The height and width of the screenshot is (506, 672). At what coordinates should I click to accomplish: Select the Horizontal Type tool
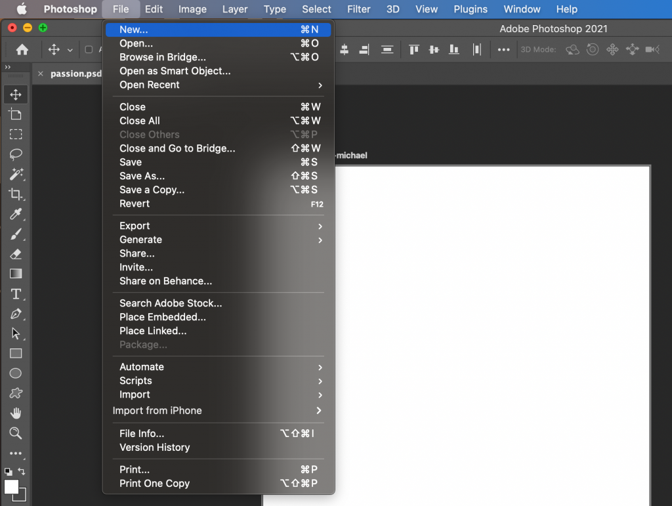(16, 294)
